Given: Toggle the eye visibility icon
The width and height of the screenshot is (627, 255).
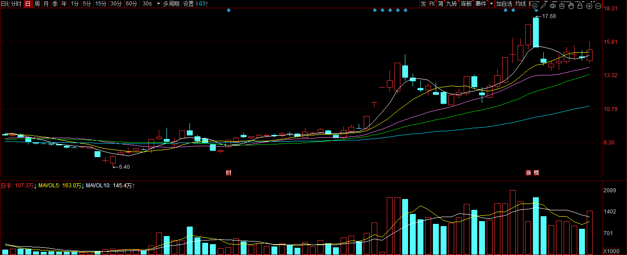Looking at the screenshot, I should pos(553,6).
